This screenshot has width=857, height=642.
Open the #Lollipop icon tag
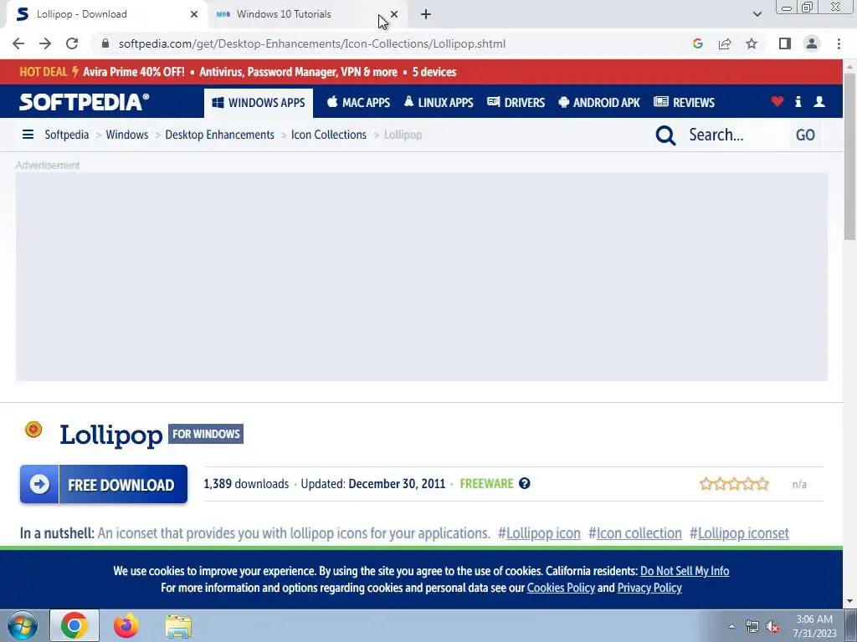539,533
